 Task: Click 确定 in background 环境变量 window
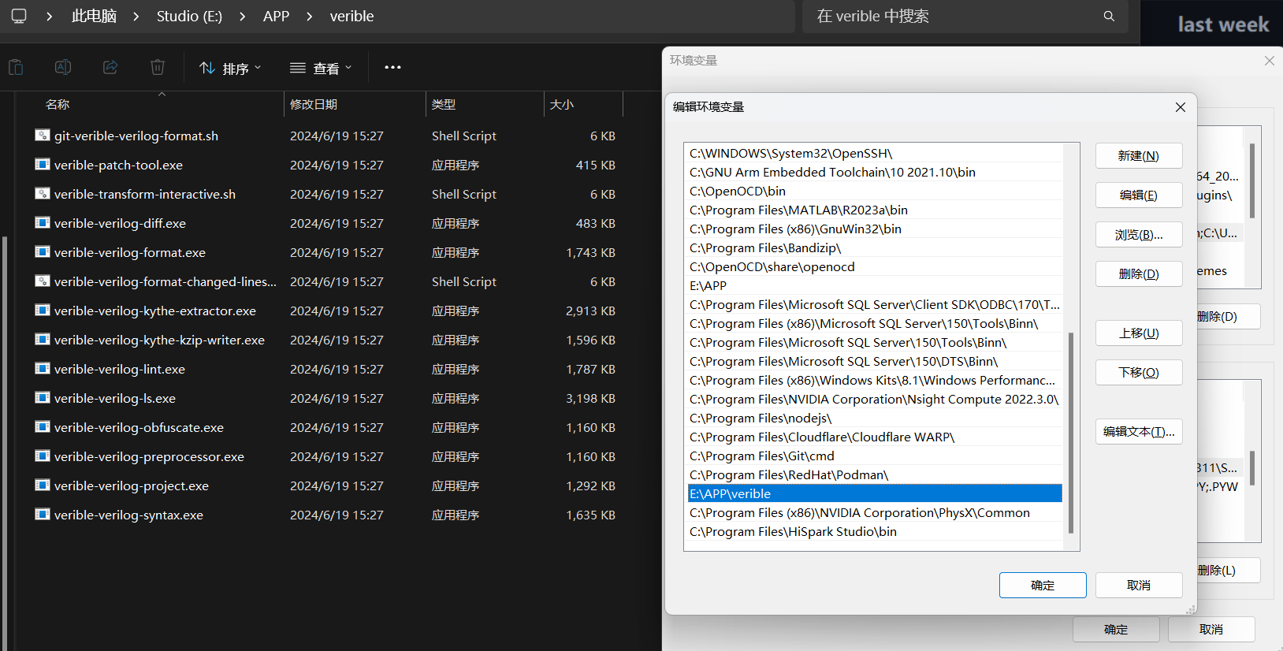pyautogui.click(x=1116, y=630)
